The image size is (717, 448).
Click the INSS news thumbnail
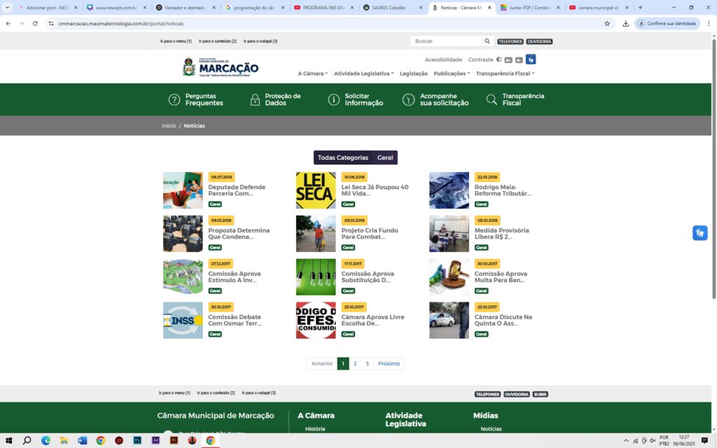[x=183, y=321]
